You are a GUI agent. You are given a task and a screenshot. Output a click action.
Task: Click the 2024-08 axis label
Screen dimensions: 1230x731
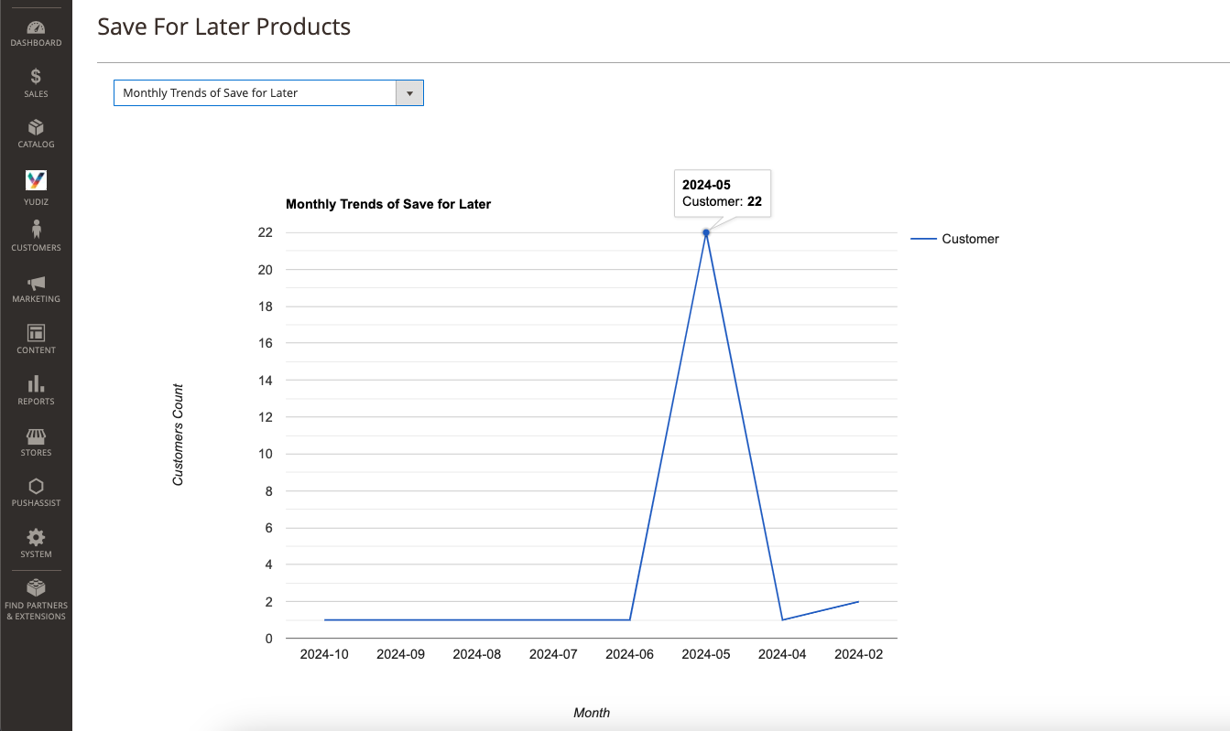477,654
